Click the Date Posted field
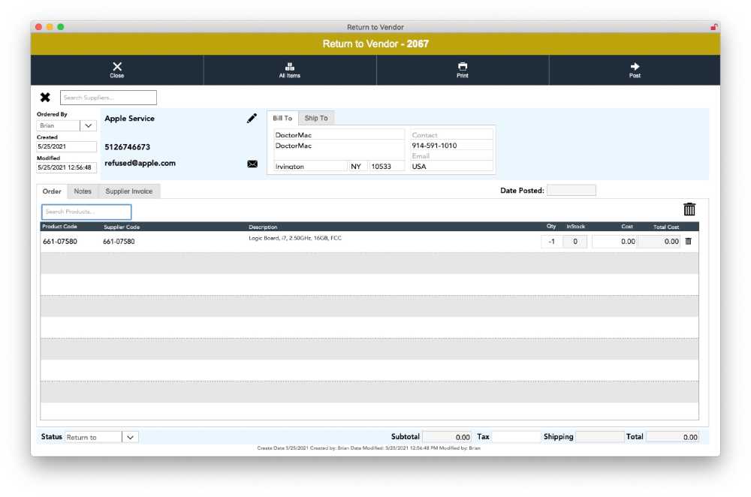 (572, 191)
